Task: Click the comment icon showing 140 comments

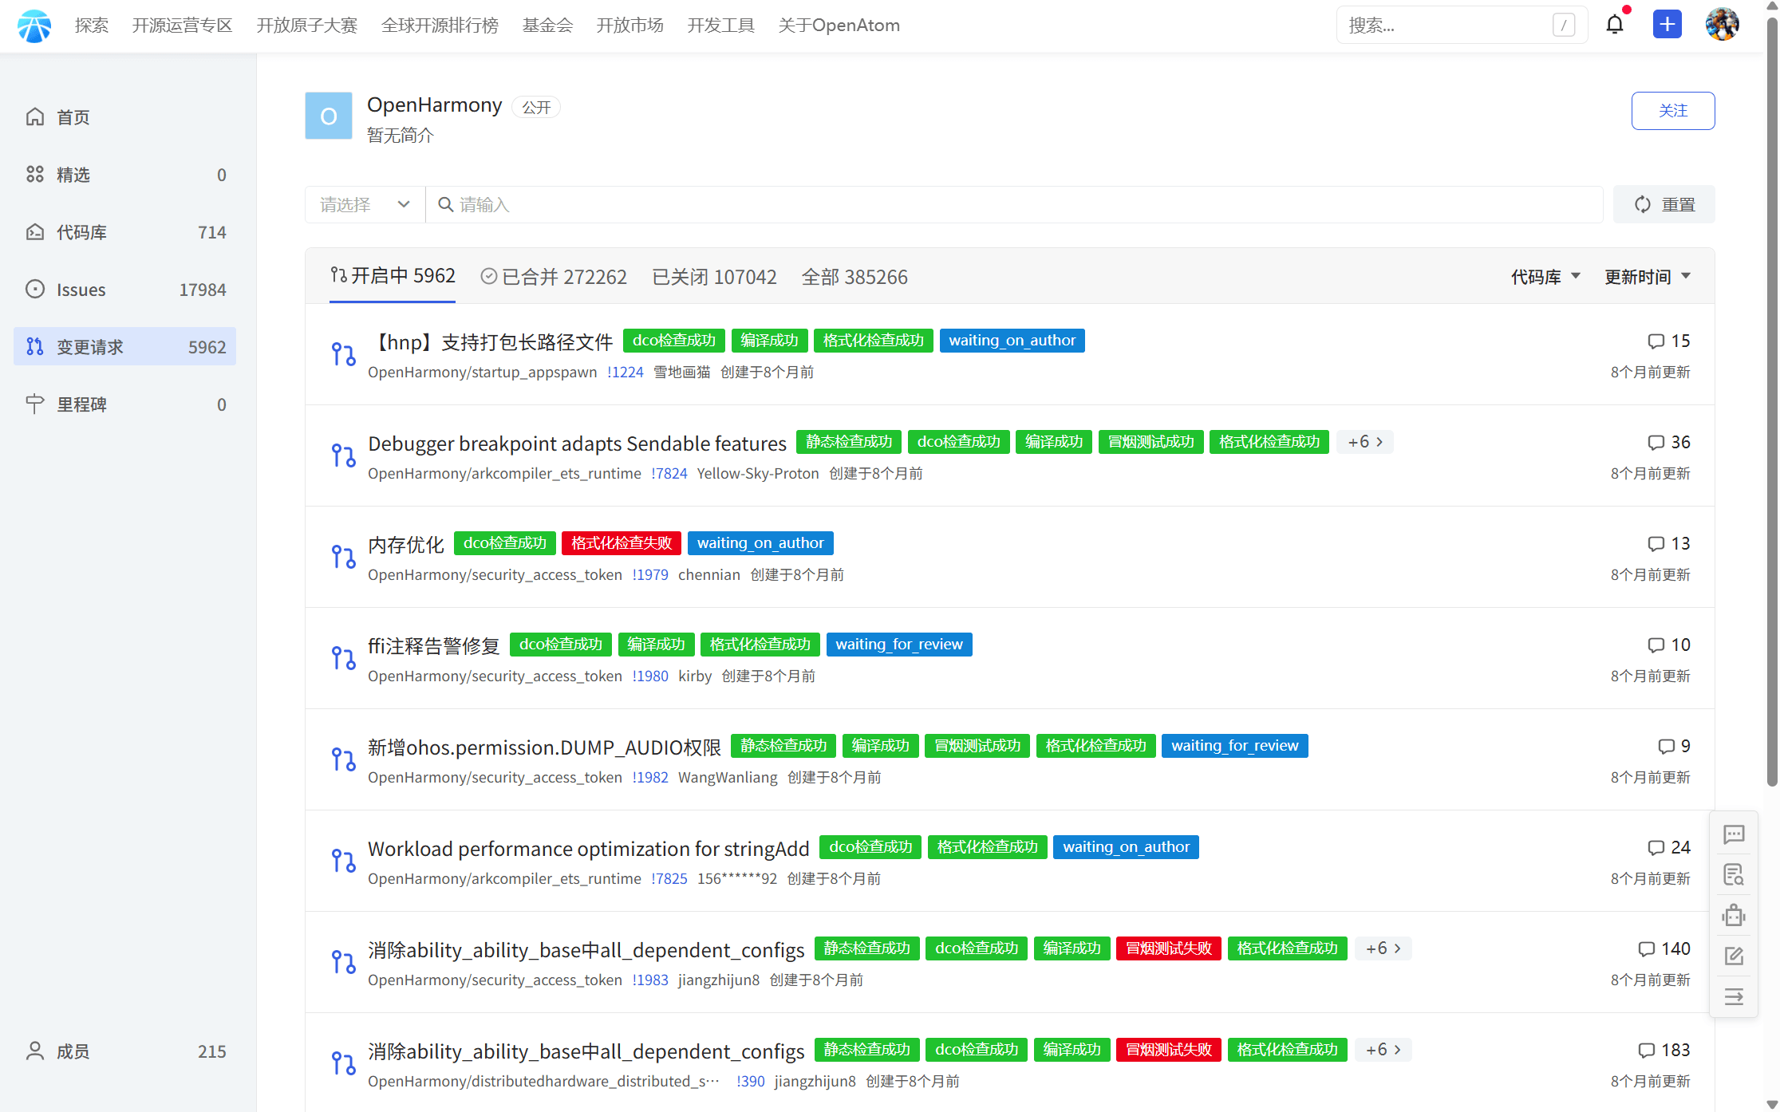Action: [x=1646, y=949]
